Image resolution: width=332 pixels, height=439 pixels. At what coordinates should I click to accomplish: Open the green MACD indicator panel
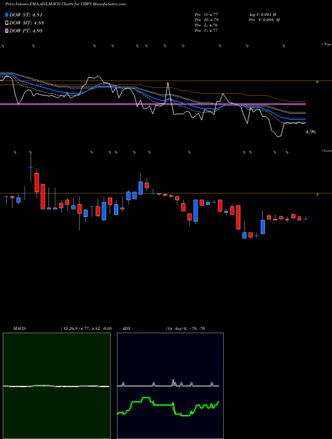(56, 386)
